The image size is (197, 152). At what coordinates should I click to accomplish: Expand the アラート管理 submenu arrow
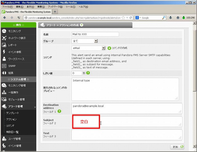click(35, 107)
